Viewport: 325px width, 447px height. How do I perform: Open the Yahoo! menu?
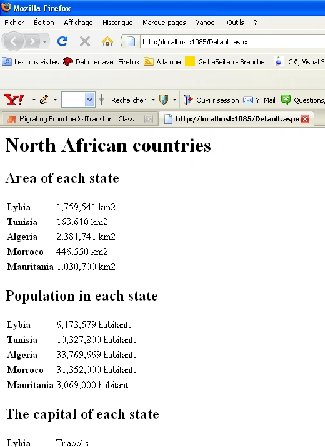(x=206, y=23)
